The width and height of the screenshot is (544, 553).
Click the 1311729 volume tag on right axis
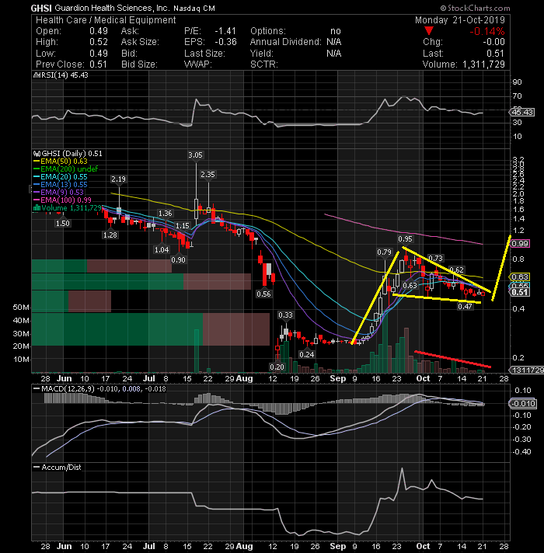click(526, 370)
